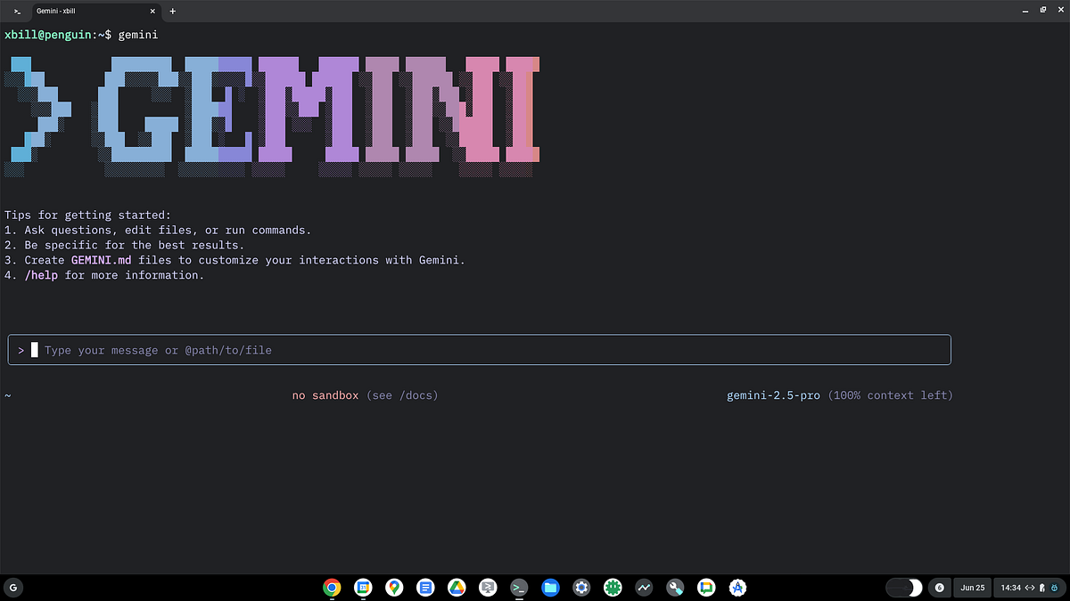Image resolution: width=1070 pixels, height=601 pixels.
Task: Open the launcher G button
Action: tap(14, 588)
